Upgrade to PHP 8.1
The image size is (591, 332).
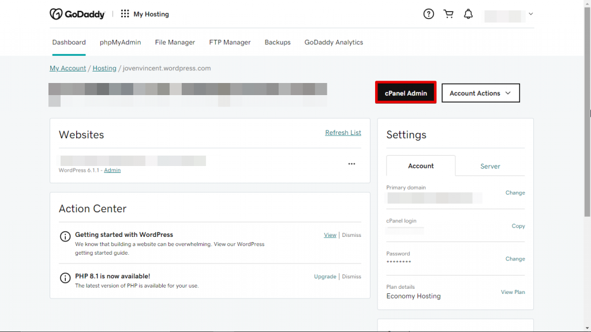click(x=325, y=276)
